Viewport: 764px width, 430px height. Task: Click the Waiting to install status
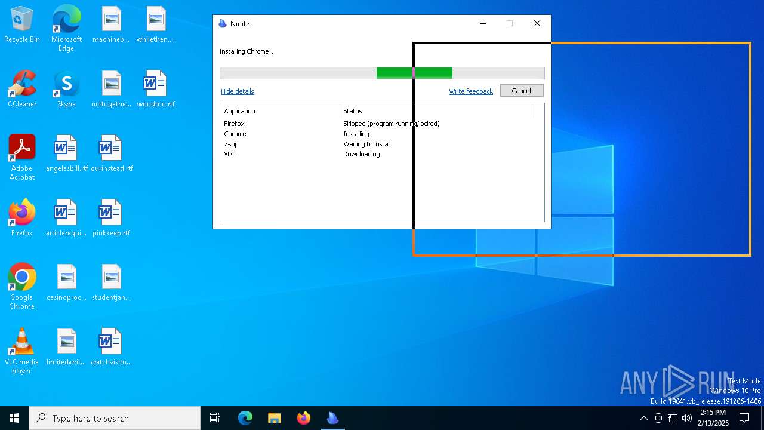click(x=367, y=144)
